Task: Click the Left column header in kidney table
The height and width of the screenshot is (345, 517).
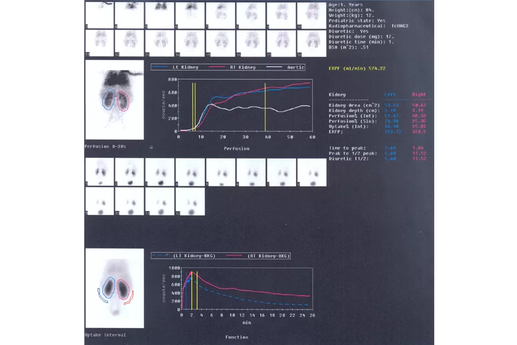Action: tap(391, 95)
